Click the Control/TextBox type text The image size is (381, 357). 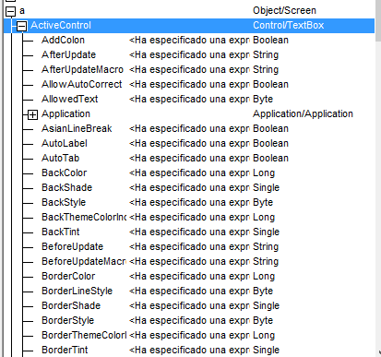pyautogui.click(x=289, y=25)
